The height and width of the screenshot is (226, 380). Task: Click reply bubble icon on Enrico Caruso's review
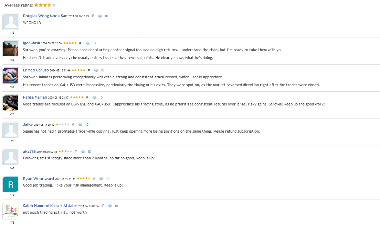[96, 70]
